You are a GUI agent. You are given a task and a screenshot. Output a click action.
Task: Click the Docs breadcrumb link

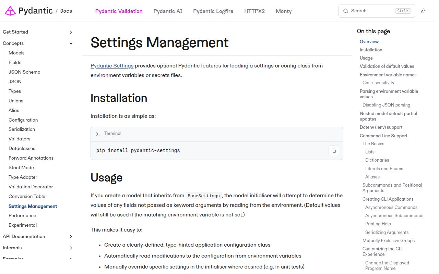click(66, 11)
